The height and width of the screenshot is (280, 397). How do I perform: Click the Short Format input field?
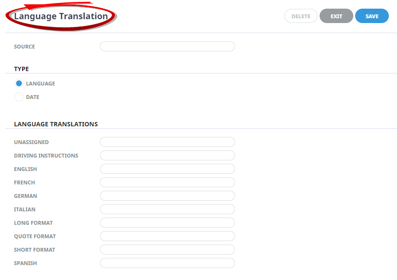pyautogui.click(x=167, y=249)
